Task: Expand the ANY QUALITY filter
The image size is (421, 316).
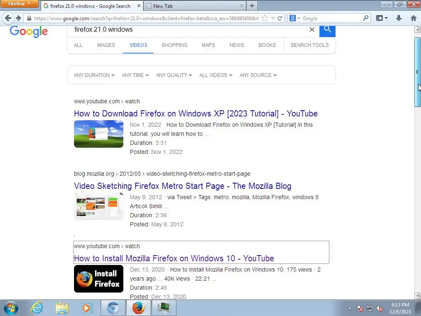Action: tap(174, 75)
